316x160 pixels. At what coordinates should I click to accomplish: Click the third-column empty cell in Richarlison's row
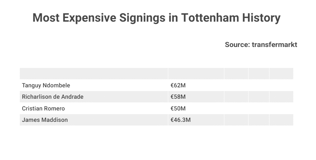236,97
